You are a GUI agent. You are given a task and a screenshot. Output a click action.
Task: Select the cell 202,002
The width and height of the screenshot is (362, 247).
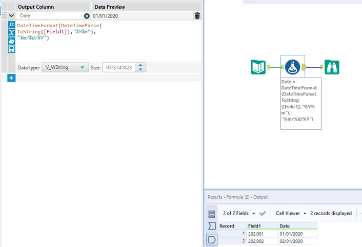pos(262,241)
